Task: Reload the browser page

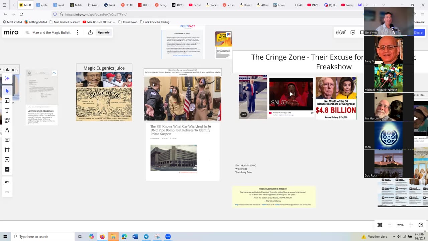Action: point(21,14)
